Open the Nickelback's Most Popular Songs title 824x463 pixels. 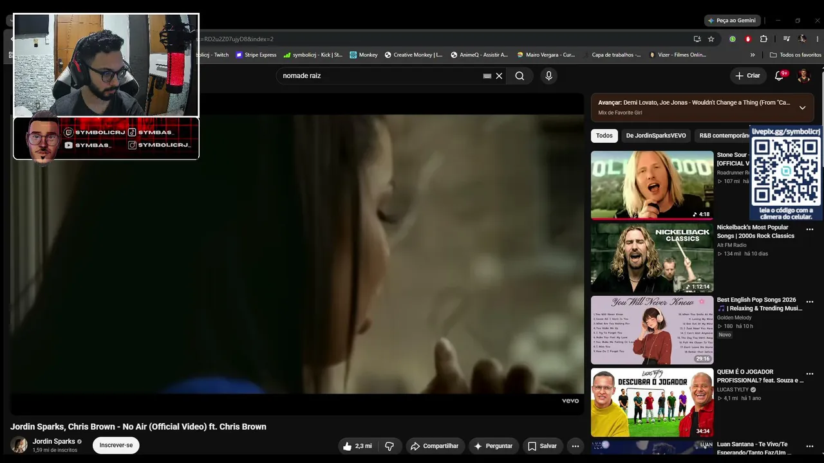(x=756, y=232)
